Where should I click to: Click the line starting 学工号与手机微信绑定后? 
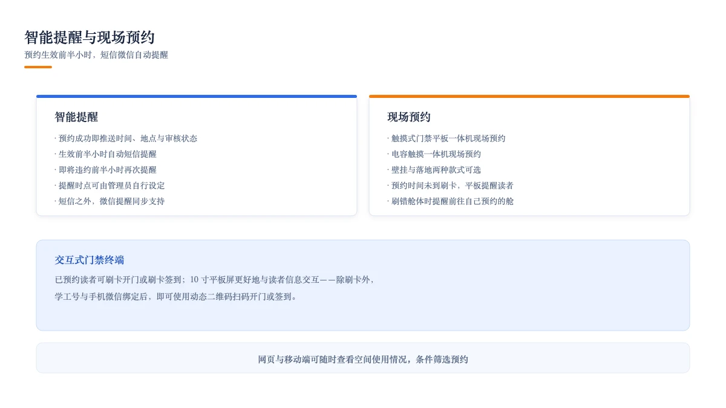(176, 297)
